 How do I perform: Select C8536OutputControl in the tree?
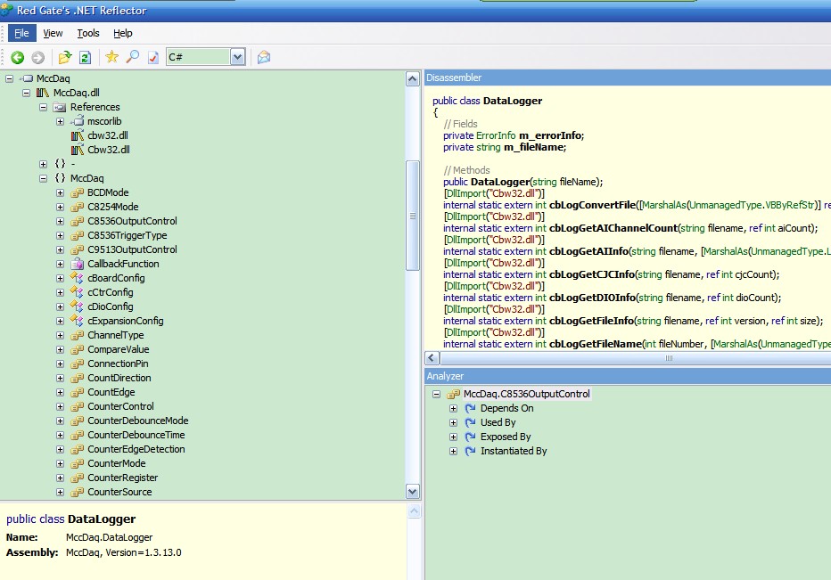coord(132,221)
